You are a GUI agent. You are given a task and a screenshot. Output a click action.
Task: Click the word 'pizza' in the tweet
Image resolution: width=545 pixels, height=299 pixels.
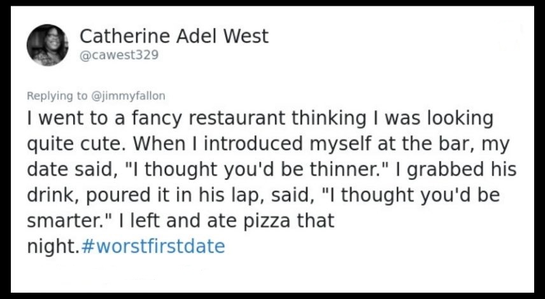(267, 221)
